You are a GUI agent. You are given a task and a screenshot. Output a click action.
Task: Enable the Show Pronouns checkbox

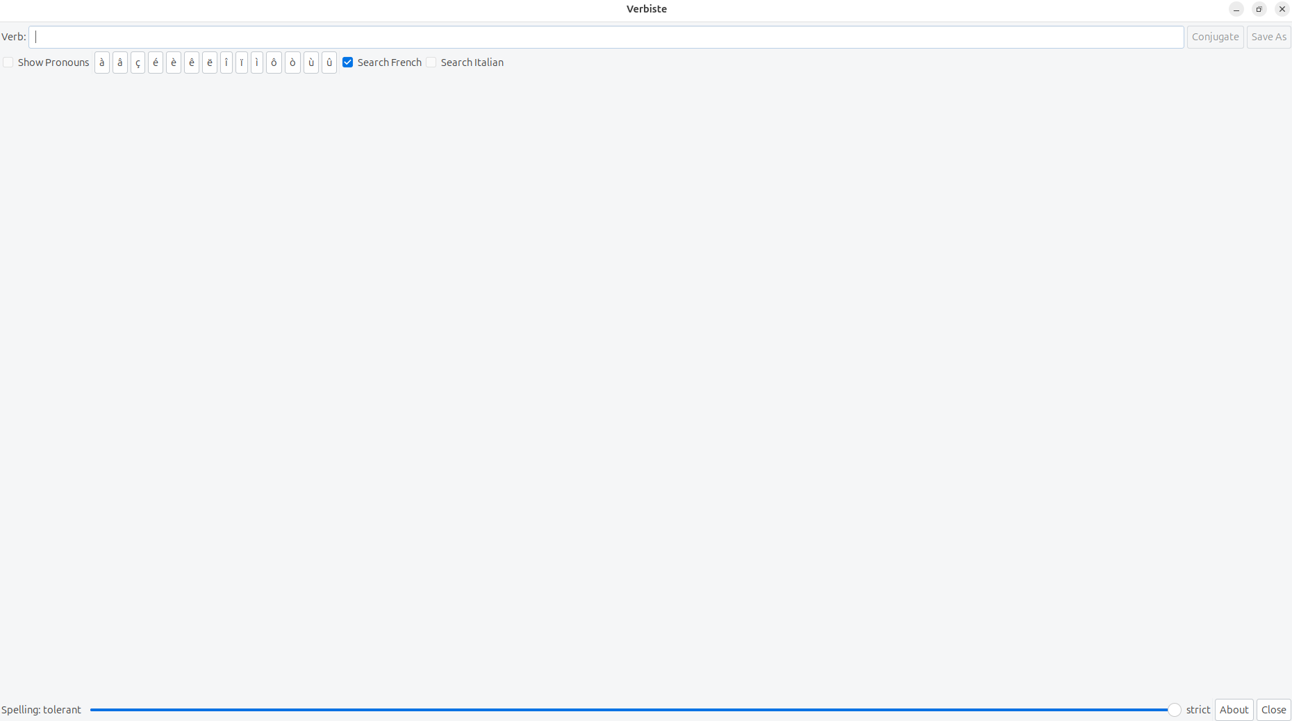(x=8, y=63)
